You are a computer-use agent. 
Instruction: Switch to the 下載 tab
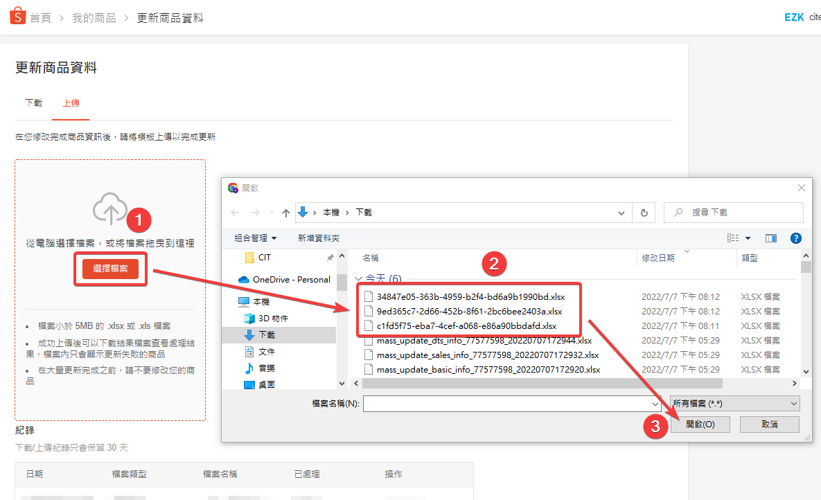tap(34, 102)
